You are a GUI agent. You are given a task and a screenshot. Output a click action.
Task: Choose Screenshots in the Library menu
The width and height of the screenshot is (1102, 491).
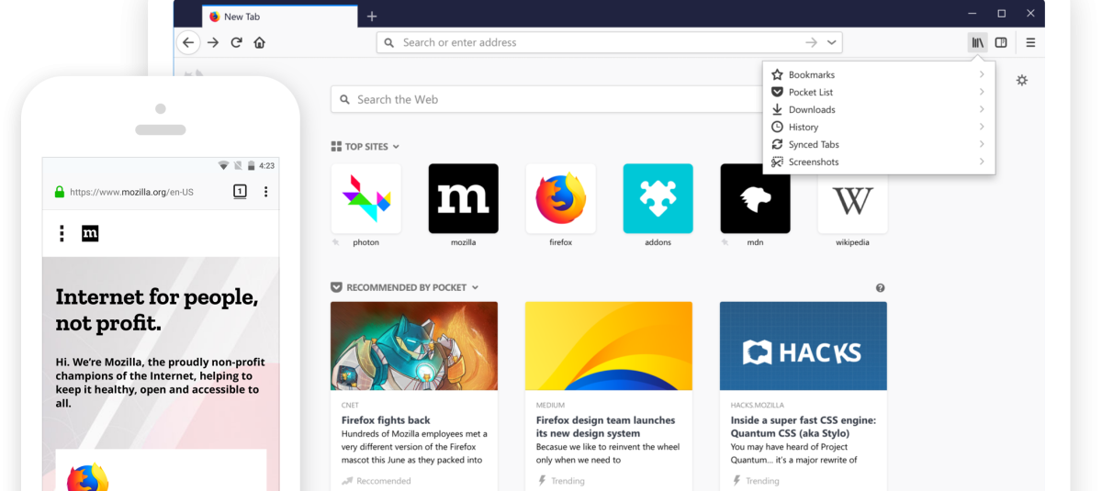[x=814, y=162]
